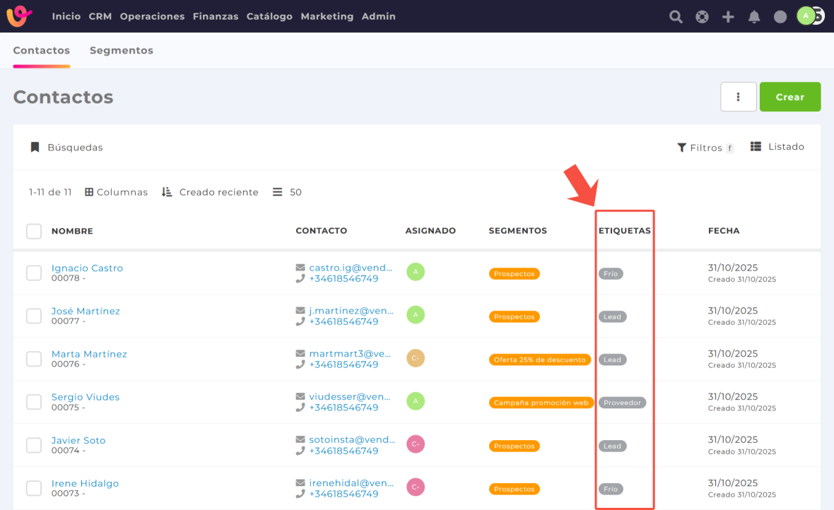Click the orange Oferta 25% de descuento tag

pos(539,360)
